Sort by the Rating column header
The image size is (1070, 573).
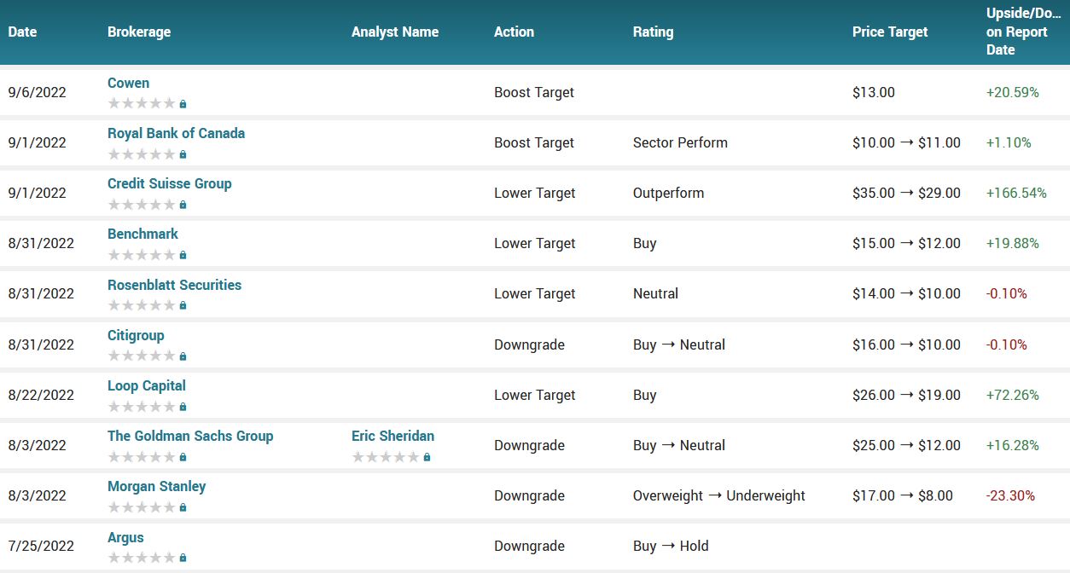[653, 32]
